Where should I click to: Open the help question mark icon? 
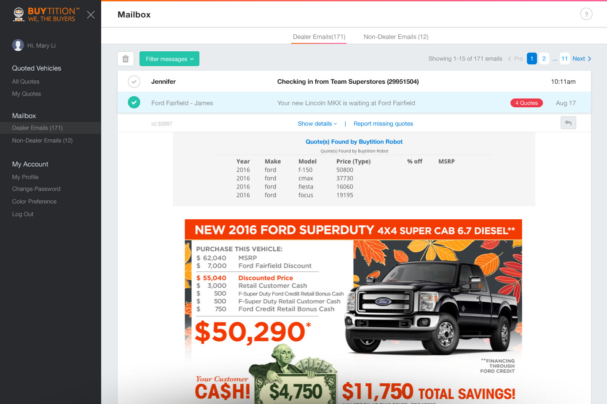click(x=586, y=14)
